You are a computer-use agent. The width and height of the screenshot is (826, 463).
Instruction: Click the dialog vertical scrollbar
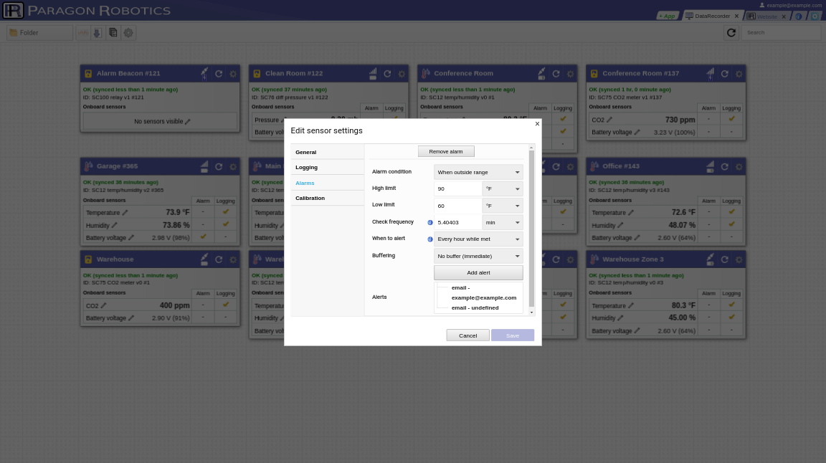[x=531, y=229]
